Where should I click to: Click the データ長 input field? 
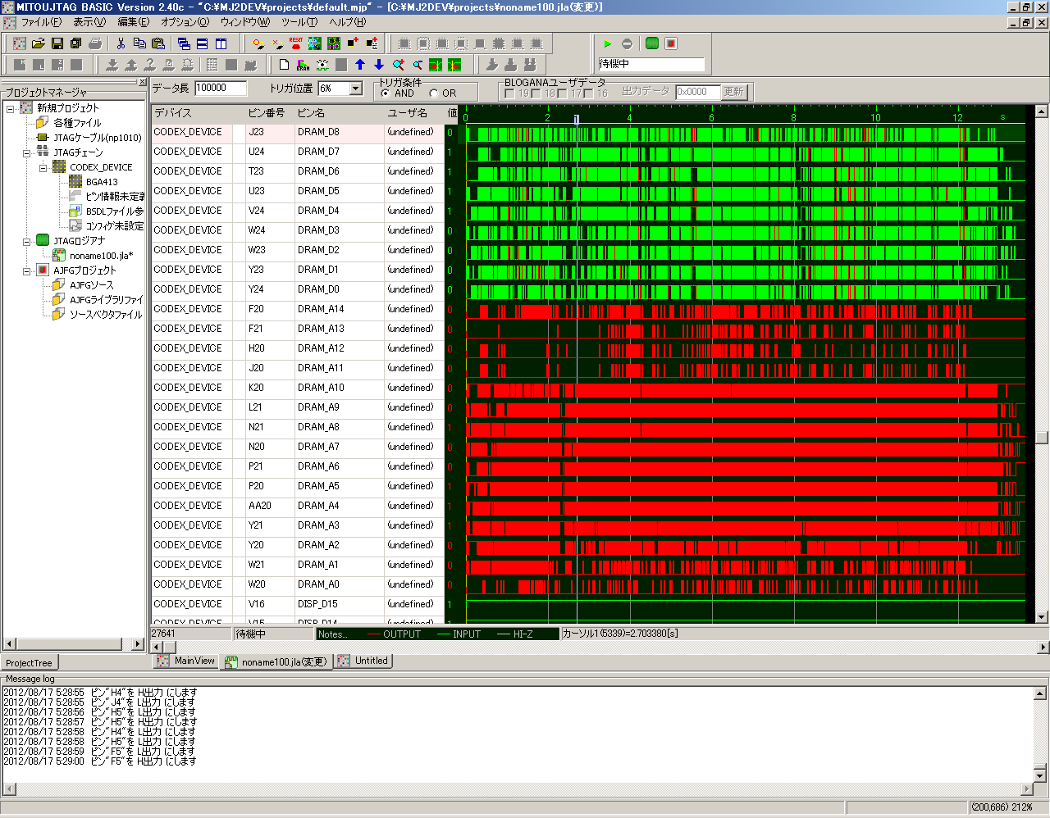coord(220,89)
